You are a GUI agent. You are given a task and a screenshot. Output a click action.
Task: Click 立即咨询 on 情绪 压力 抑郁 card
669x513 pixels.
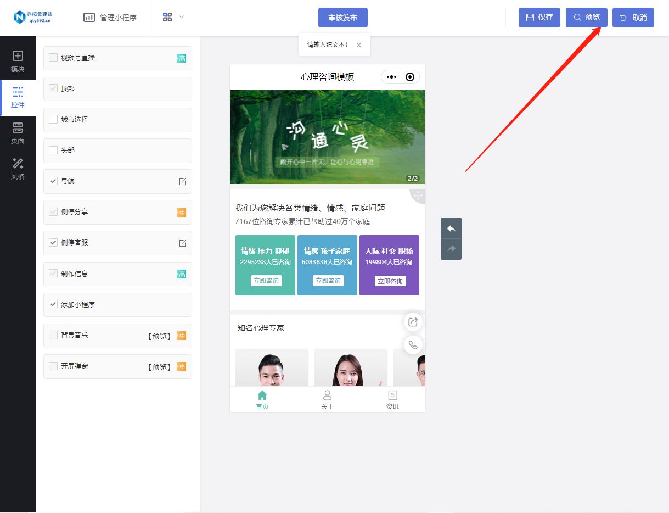click(266, 281)
